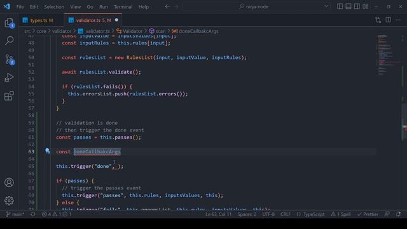Synchronize changes with the sync icon

[x=33, y=214]
